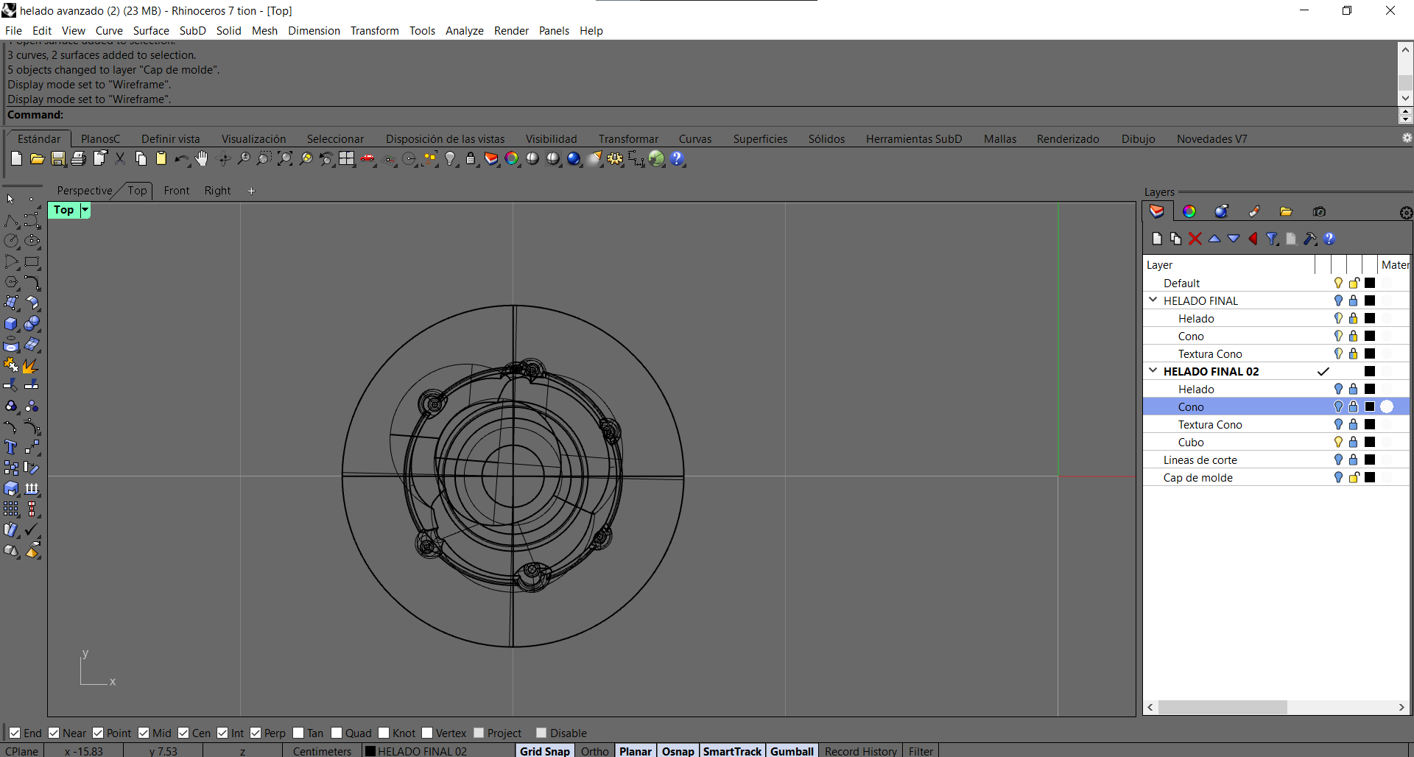Click Record History in the status bar
Screen dimensions: 1414x757
pyautogui.click(x=861, y=750)
